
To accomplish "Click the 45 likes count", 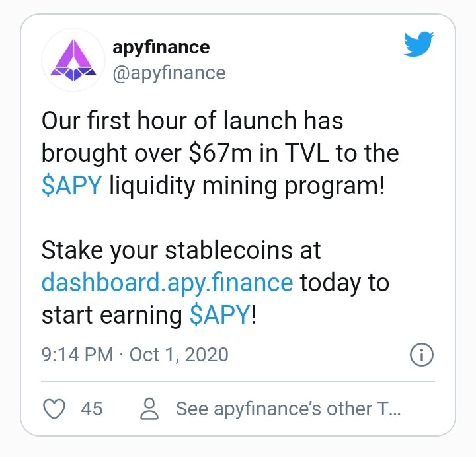I will point(92,409).
